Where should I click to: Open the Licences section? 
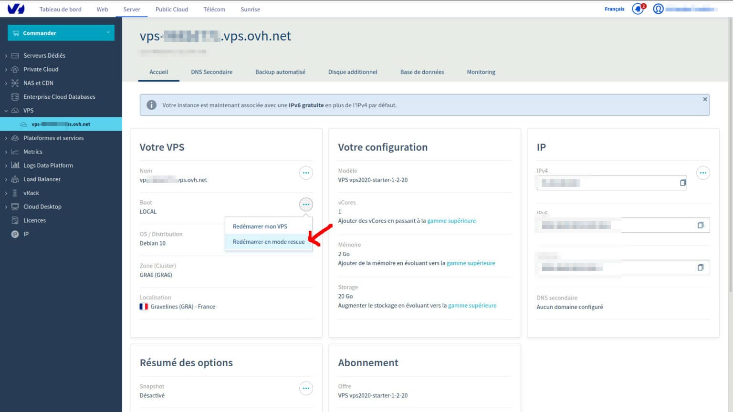[35, 220]
